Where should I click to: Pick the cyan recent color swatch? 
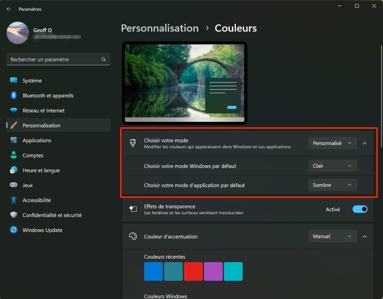[233, 271]
